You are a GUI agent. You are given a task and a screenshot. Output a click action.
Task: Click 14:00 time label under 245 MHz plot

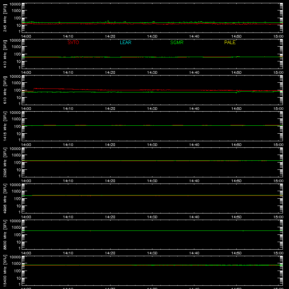26,36
